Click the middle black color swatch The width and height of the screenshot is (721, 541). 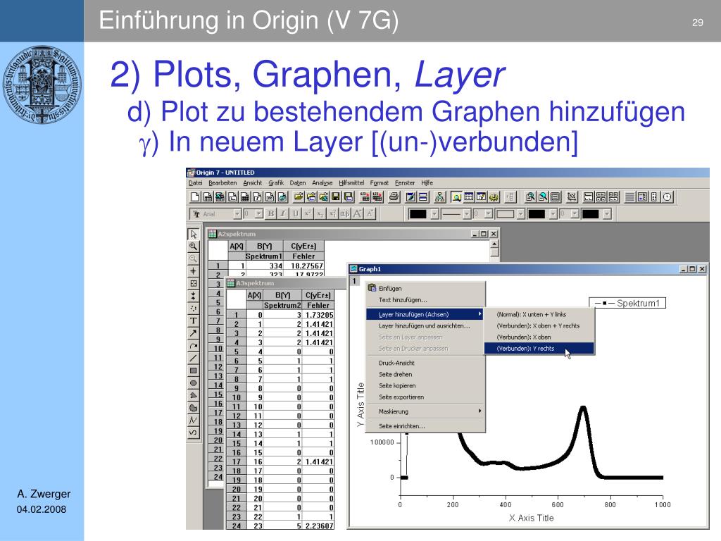(537, 214)
